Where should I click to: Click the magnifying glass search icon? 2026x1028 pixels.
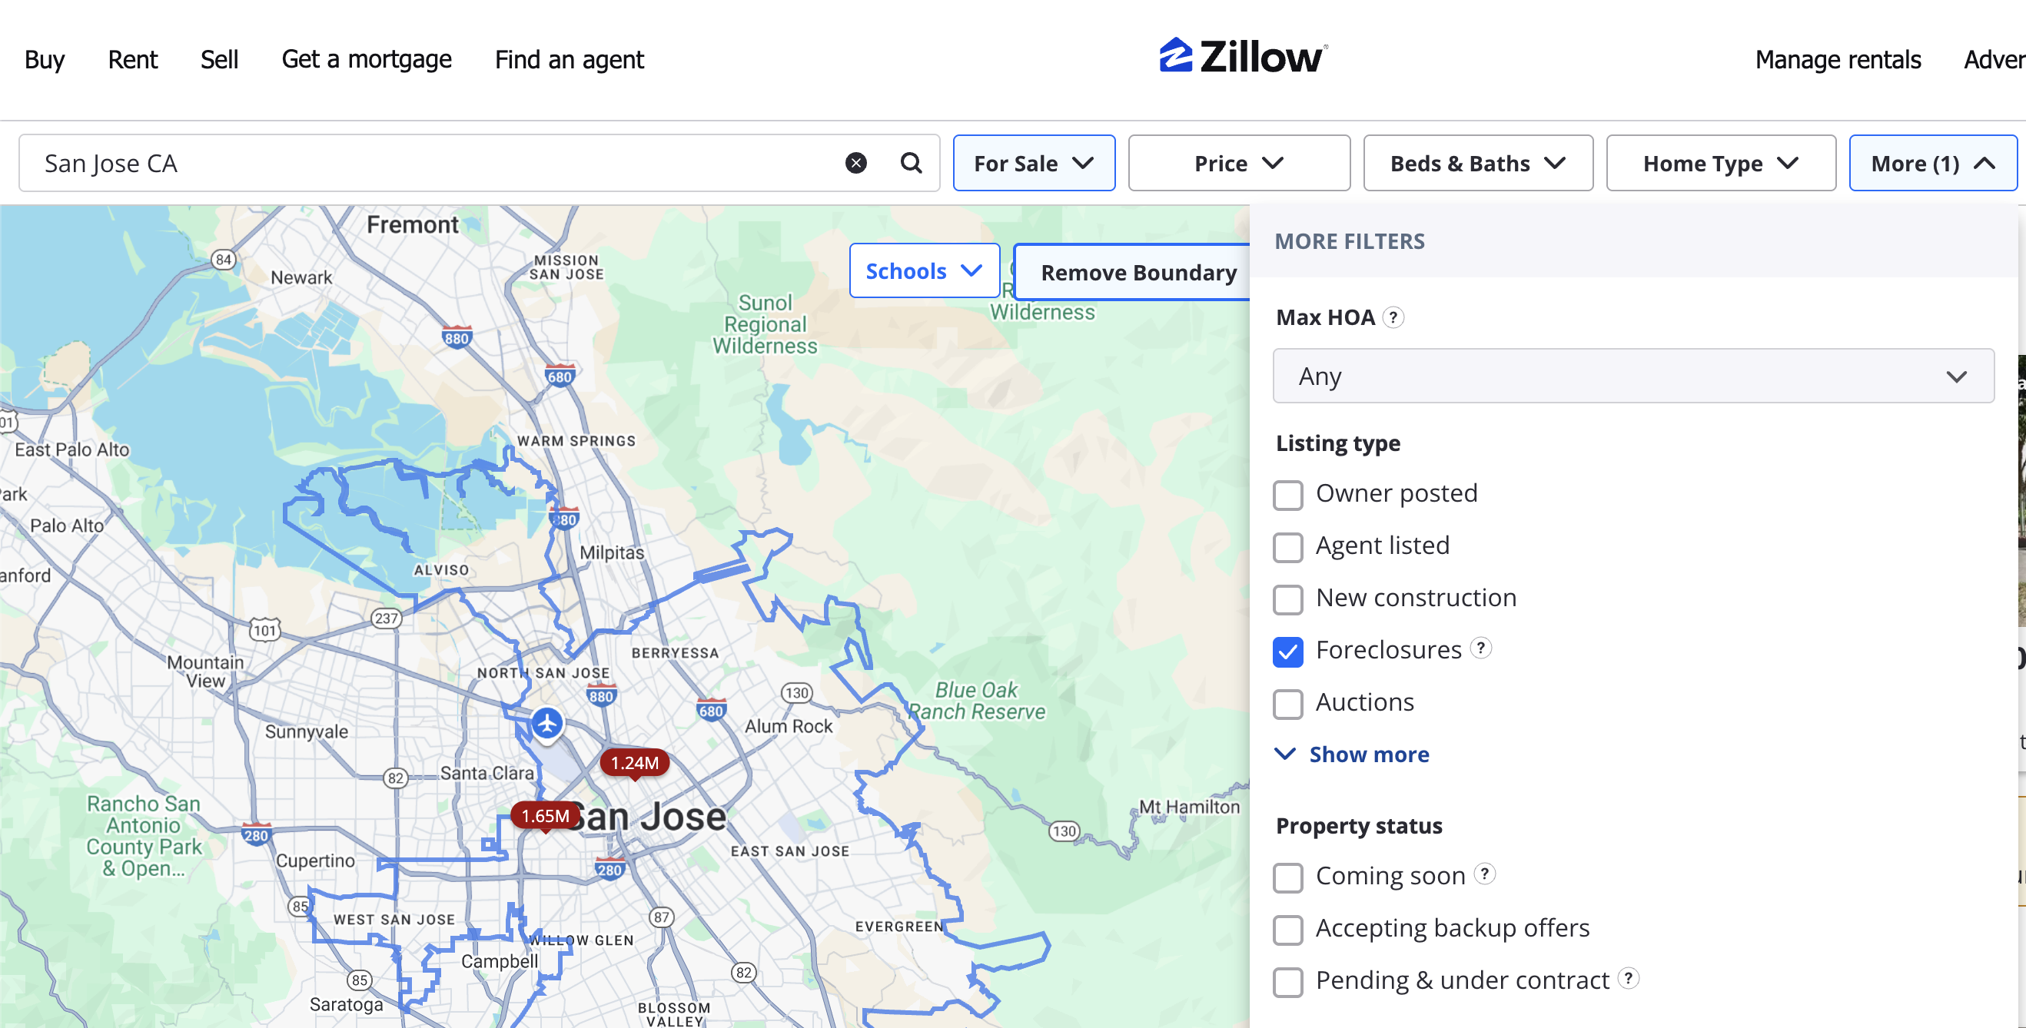[x=911, y=163]
